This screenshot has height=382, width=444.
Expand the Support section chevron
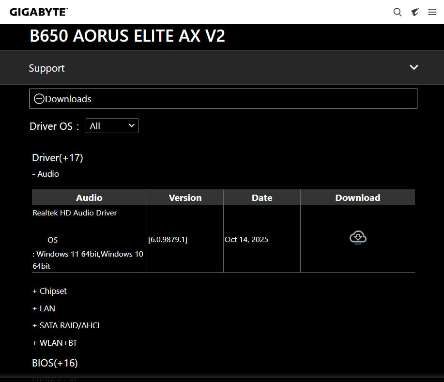click(x=413, y=67)
